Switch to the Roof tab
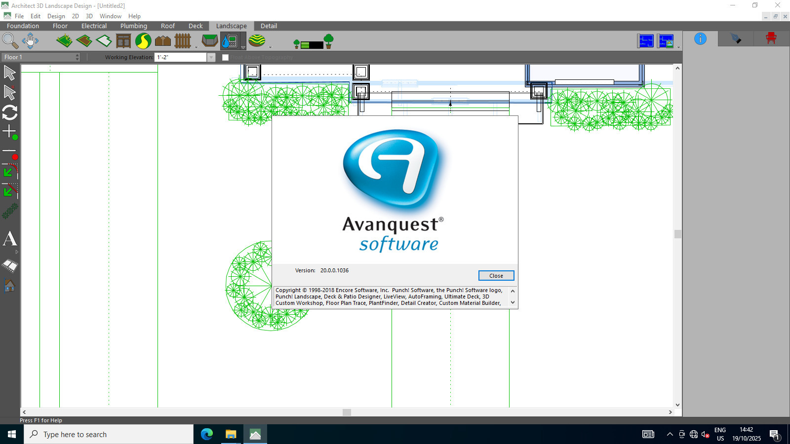The height and width of the screenshot is (444, 790). [x=167, y=26]
